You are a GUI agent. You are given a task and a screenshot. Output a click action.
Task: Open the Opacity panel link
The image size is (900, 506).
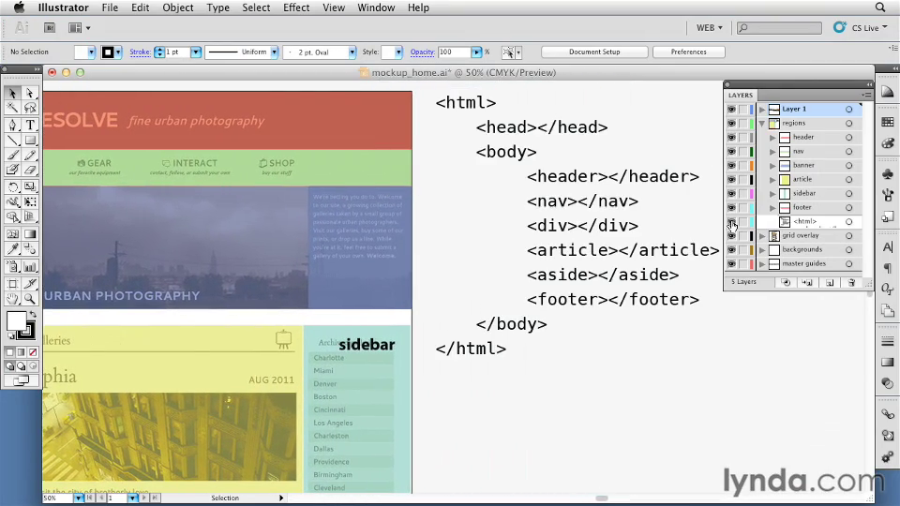[423, 52]
